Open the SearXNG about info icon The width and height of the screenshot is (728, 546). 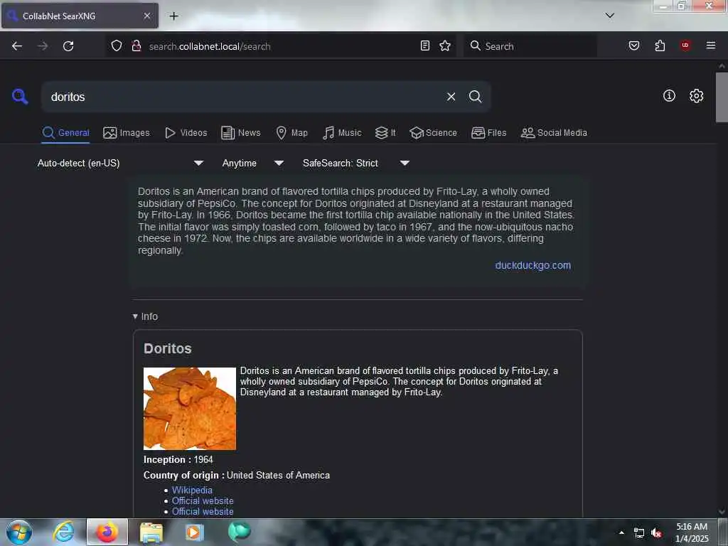(669, 96)
